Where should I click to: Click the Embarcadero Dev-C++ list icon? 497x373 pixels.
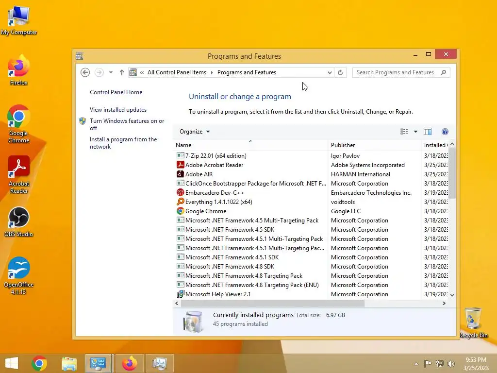pyautogui.click(x=181, y=192)
